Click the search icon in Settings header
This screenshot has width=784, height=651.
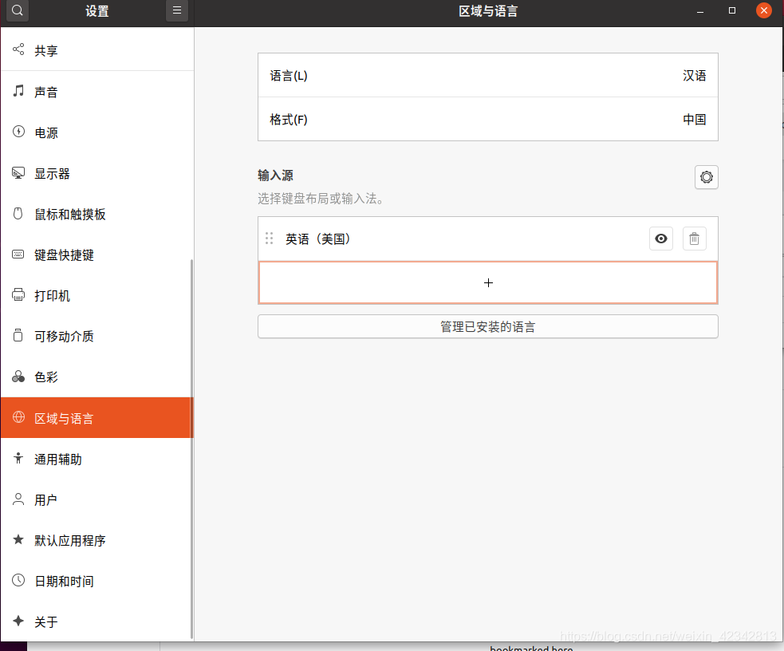point(17,10)
